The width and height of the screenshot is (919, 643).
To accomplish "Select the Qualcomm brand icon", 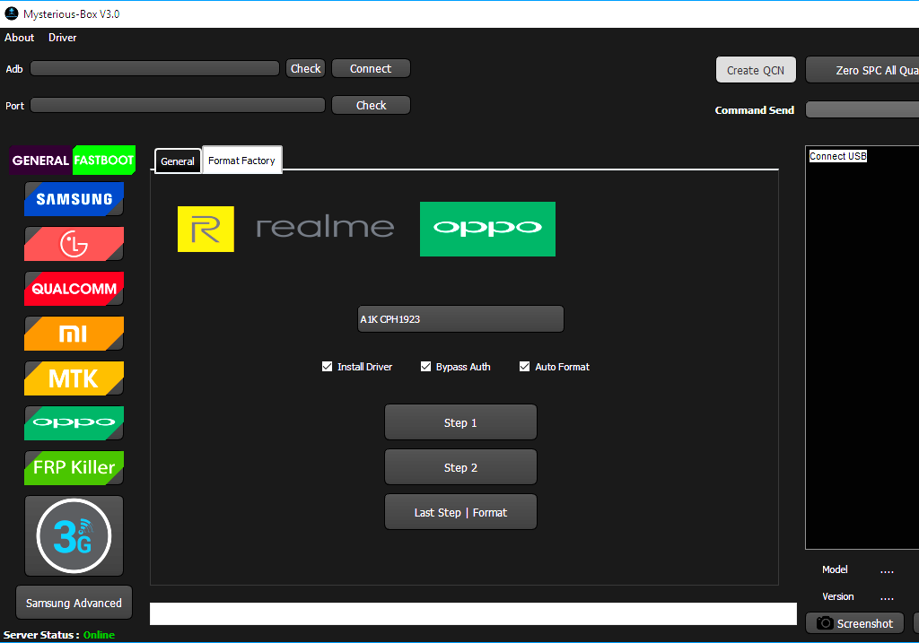I will point(74,289).
